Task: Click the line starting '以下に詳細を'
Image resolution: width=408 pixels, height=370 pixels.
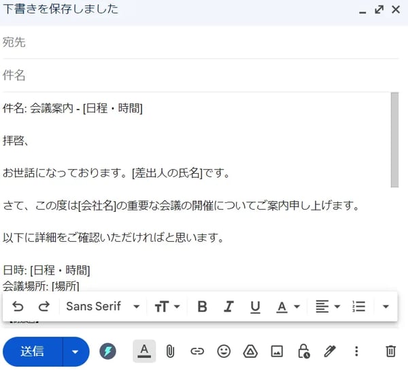Action: [113, 238]
